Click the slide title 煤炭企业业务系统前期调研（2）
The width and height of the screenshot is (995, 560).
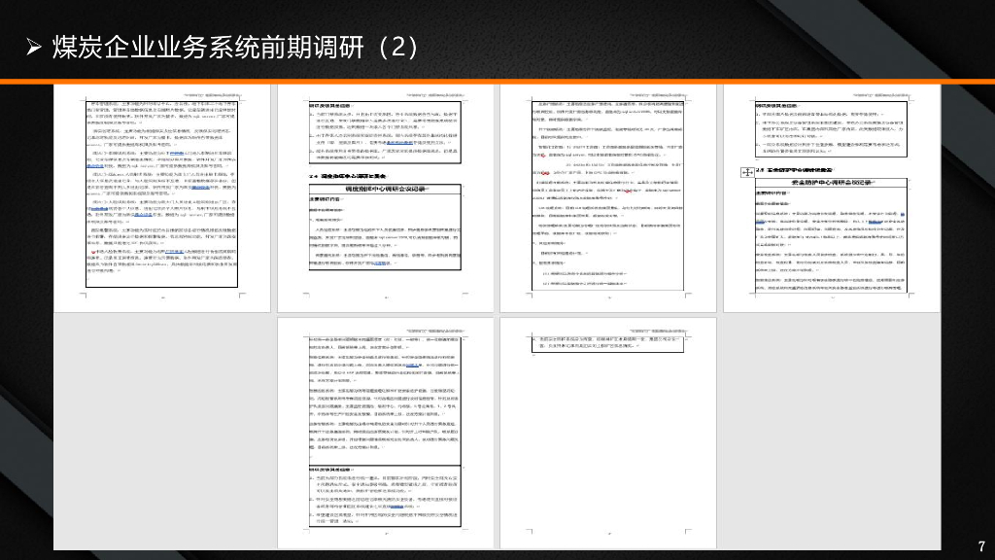click(x=233, y=43)
